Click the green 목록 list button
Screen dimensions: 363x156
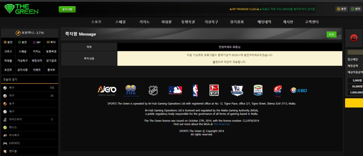[x=331, y=34]
